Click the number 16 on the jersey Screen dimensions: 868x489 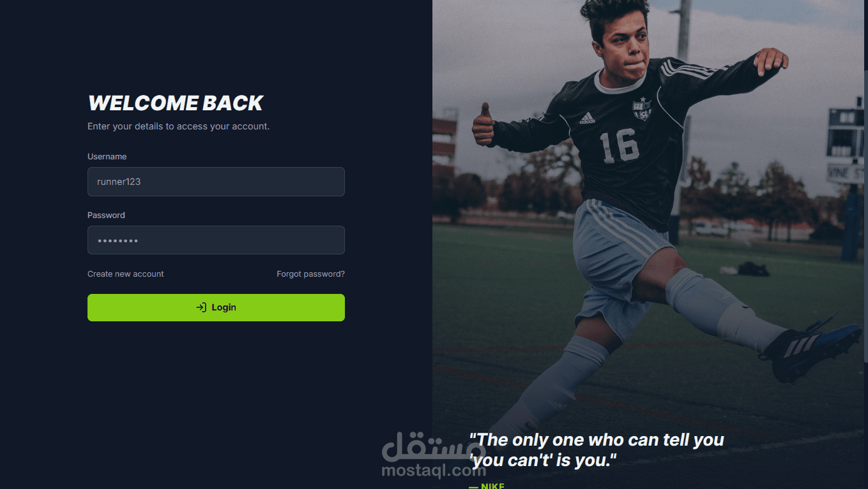620,145
